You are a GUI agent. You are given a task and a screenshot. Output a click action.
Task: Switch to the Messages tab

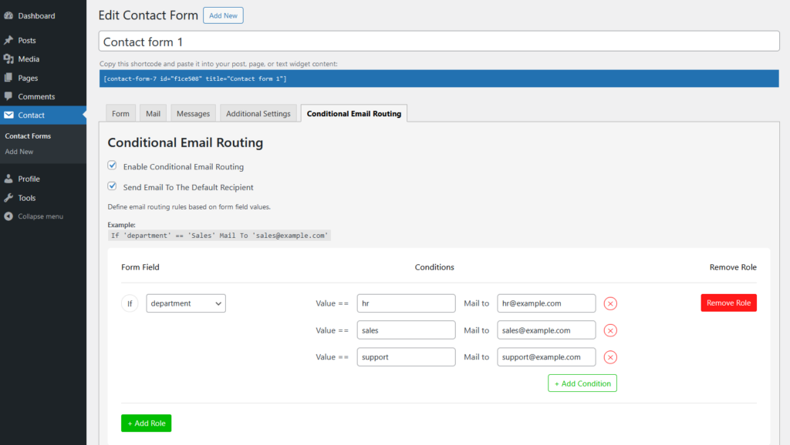193,114
